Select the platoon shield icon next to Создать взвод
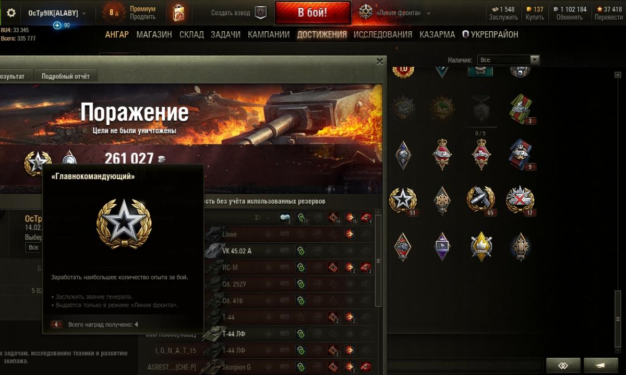 (x=260, y=13)
